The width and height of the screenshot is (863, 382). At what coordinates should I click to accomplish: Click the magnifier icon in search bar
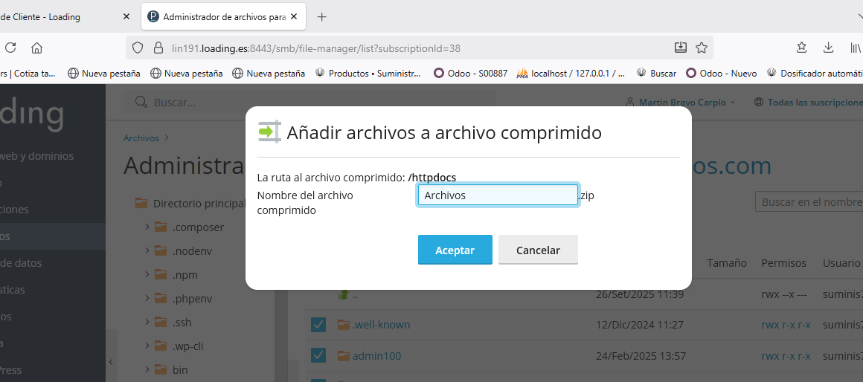click(141, 103)
